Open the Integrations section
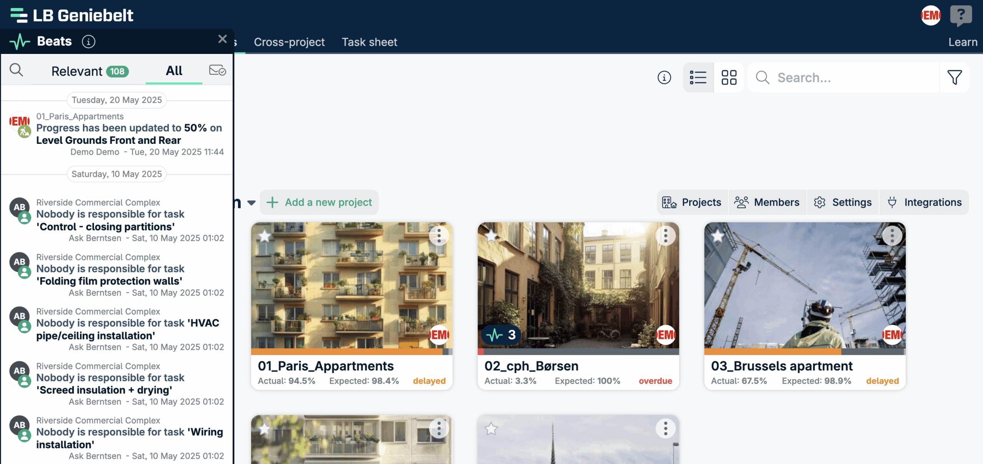The width and height of the screenshot is (983, 464). 924,202
